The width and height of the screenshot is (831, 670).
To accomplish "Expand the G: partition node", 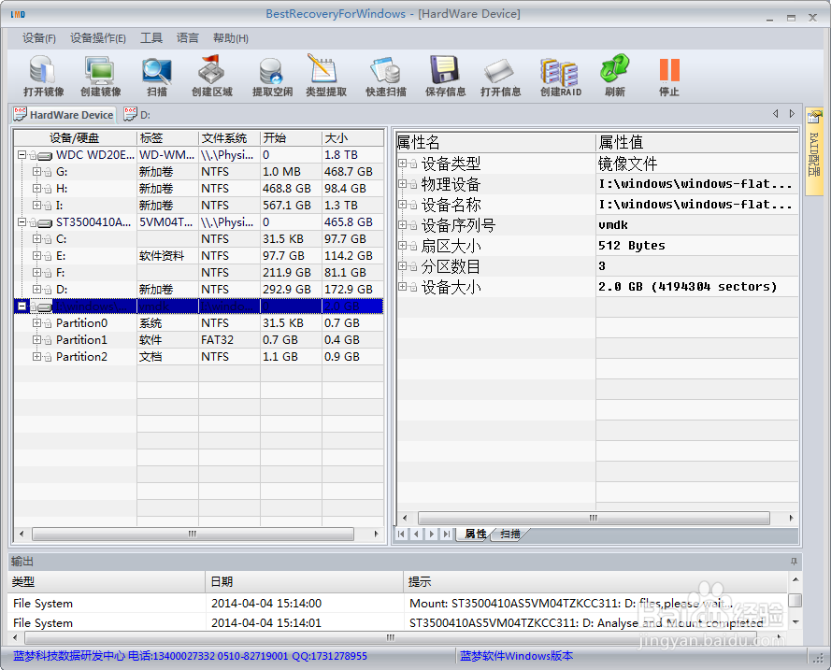I will click(36, 172).
